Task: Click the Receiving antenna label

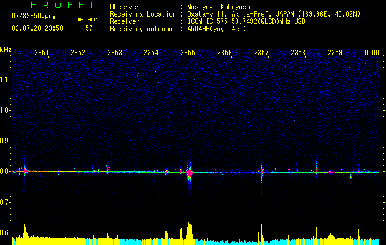Action: (x=141, y=29)
